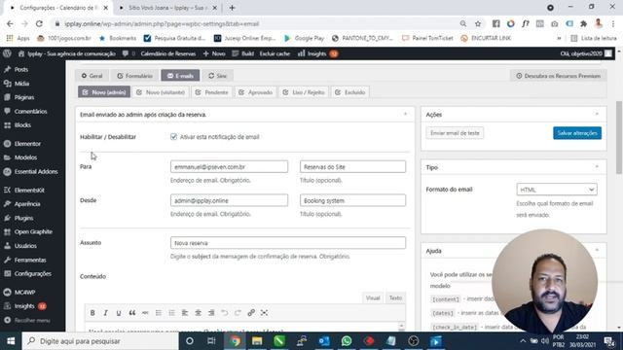Click 'Excluir cache' in the admin bar
Screen dimensions: 623x350
[x=275, y=53]
